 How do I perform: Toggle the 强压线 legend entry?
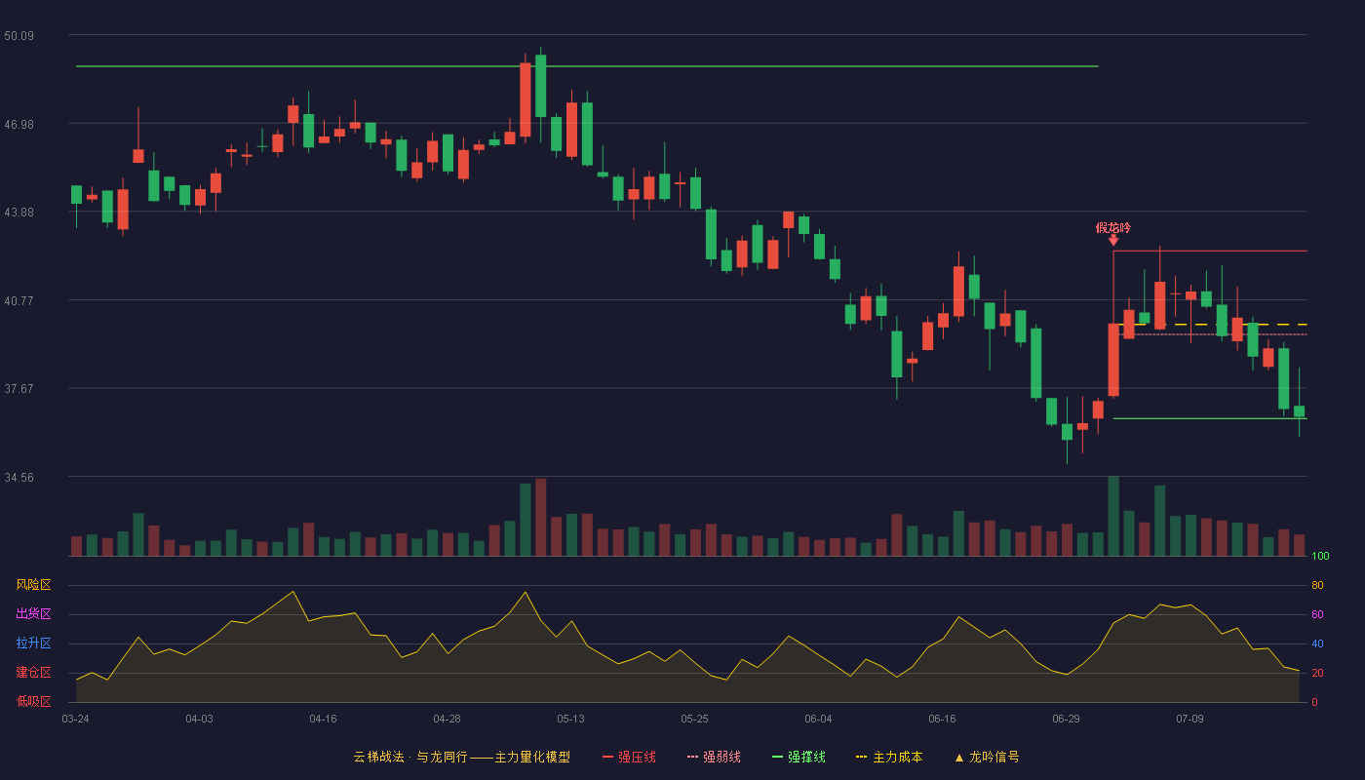629,757
